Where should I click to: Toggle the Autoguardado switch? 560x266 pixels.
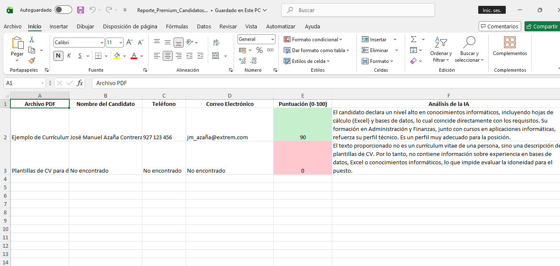(63, 10)
